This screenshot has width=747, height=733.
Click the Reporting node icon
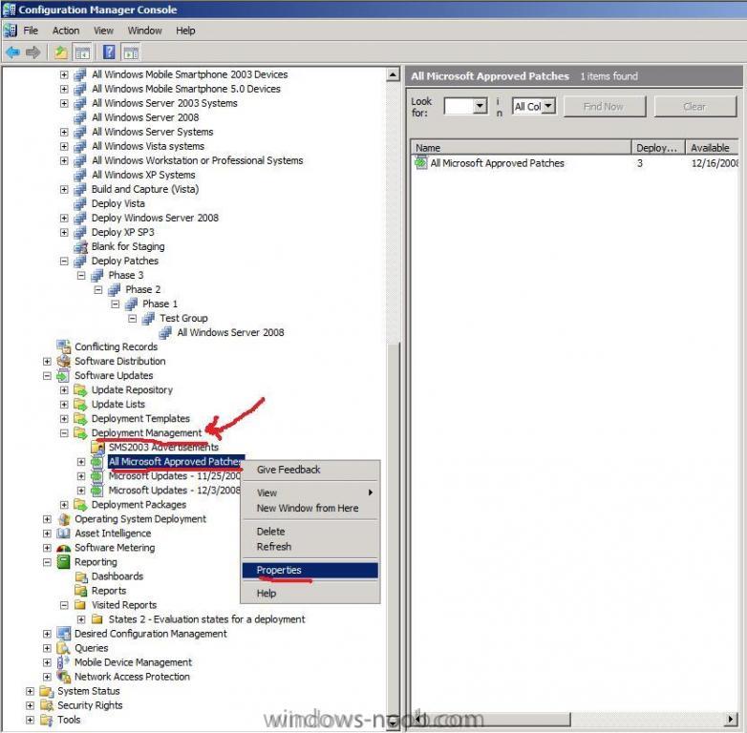click(x=63, y=561)
